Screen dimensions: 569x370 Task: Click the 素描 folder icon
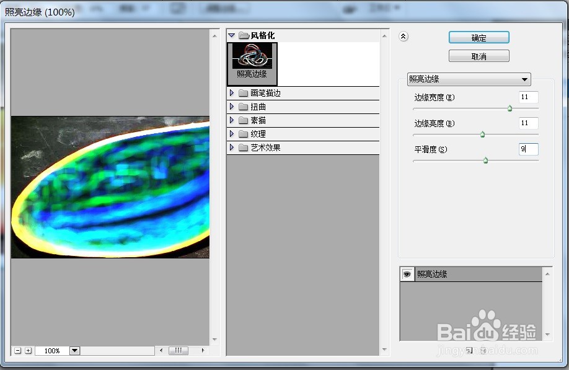click(243, 120)
